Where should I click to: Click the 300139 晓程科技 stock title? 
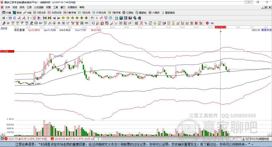coord(262,30)
